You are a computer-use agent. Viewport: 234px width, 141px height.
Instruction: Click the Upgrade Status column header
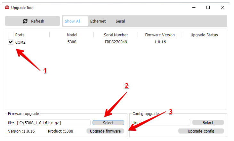coord(204,35)
